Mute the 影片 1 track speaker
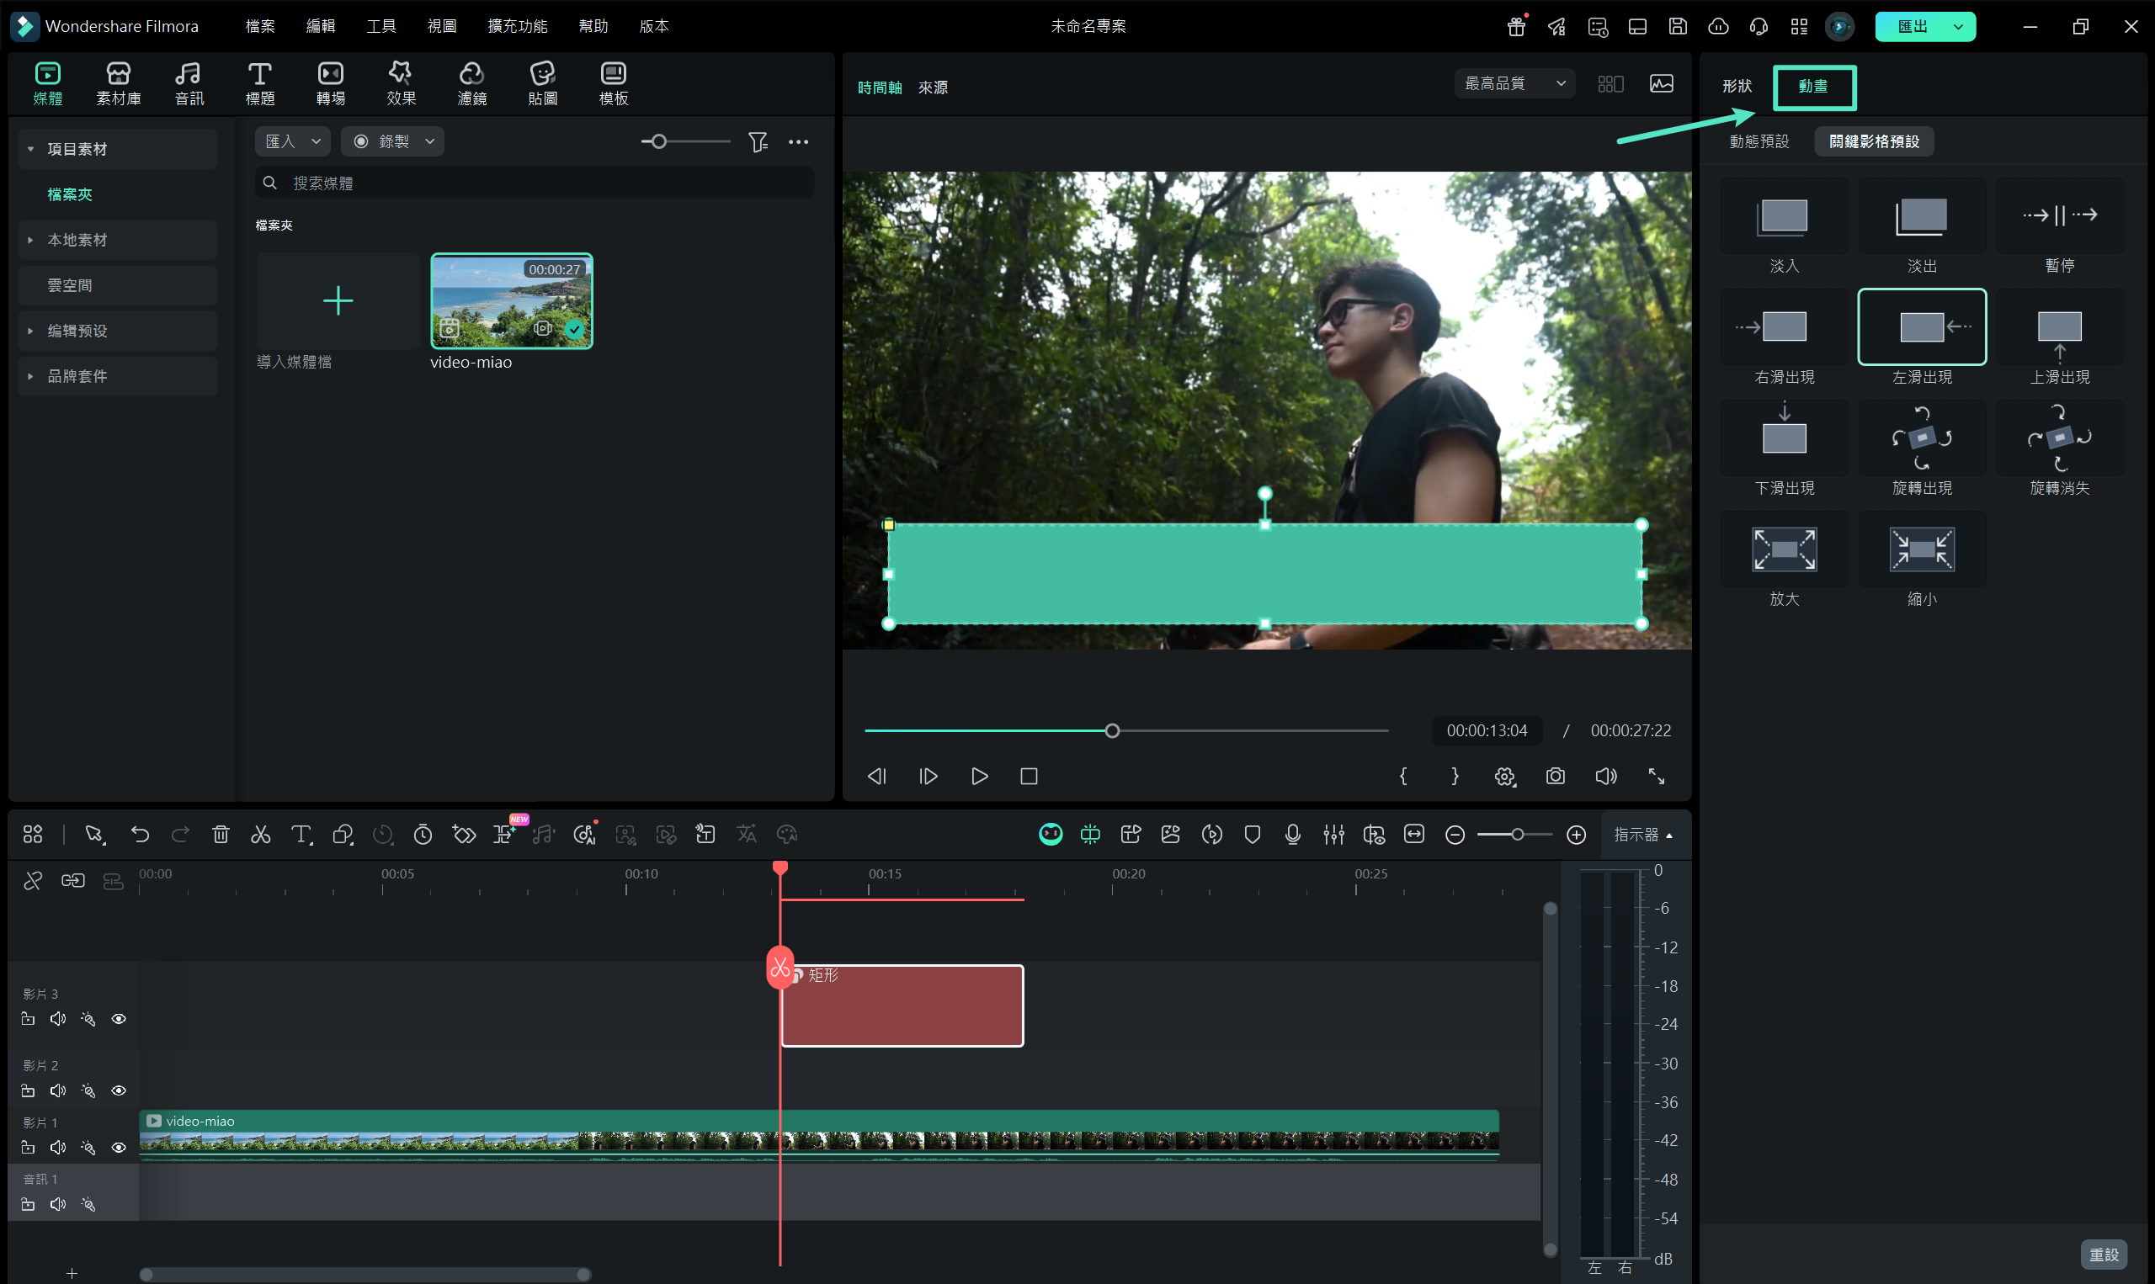The image size is (2155, 1284). click(x=58, y=1148)
